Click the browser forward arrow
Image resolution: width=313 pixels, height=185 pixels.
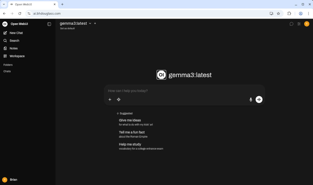pos(12,13)
